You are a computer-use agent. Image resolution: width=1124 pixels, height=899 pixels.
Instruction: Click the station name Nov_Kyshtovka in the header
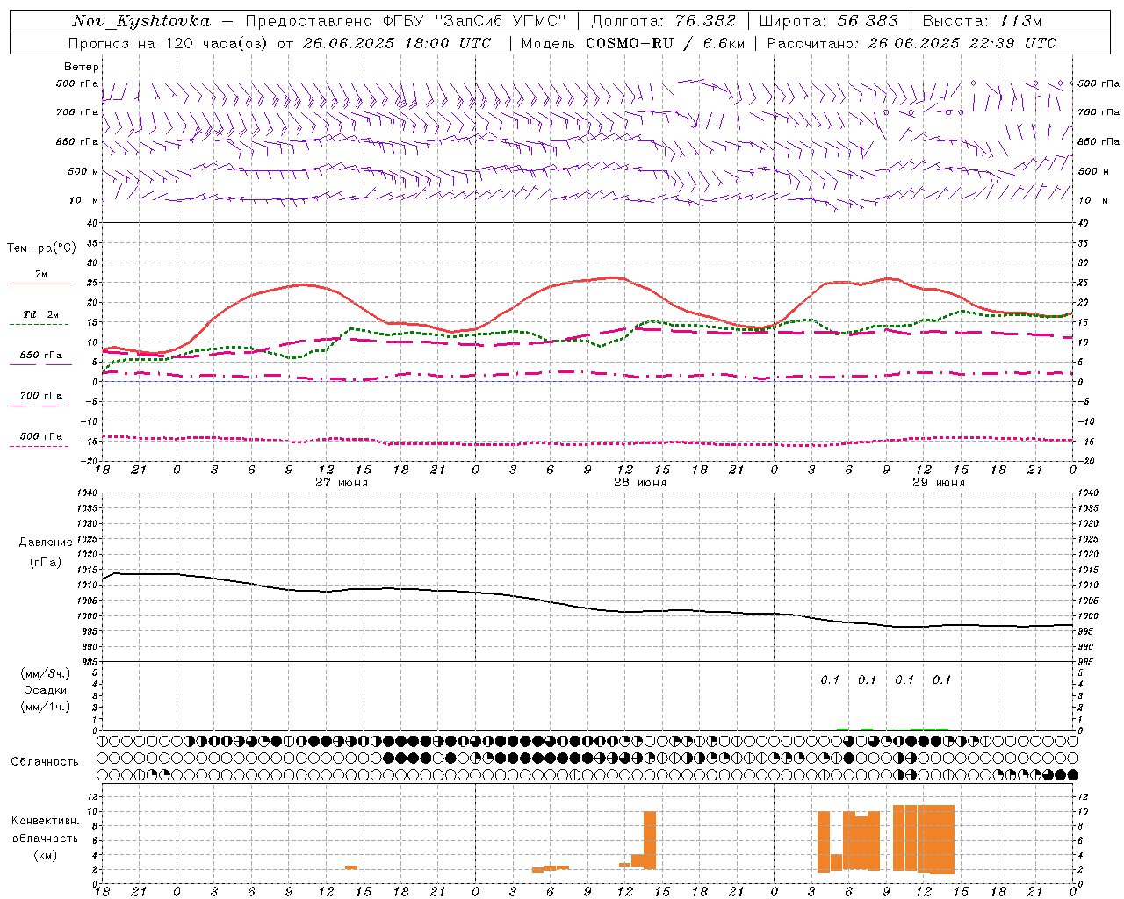point(141,21)
